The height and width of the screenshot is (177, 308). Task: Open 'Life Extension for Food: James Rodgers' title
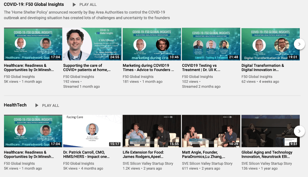point(143,154)
